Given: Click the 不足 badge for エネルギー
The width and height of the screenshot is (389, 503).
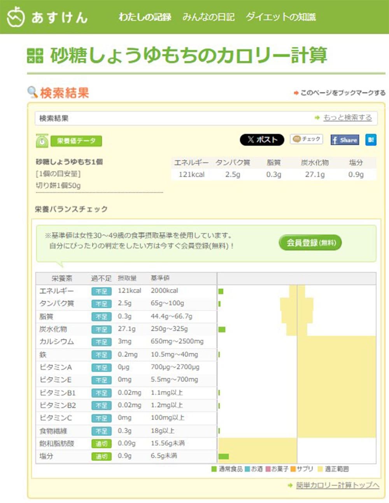Looking at the screenshot, I should click(101, 291).
